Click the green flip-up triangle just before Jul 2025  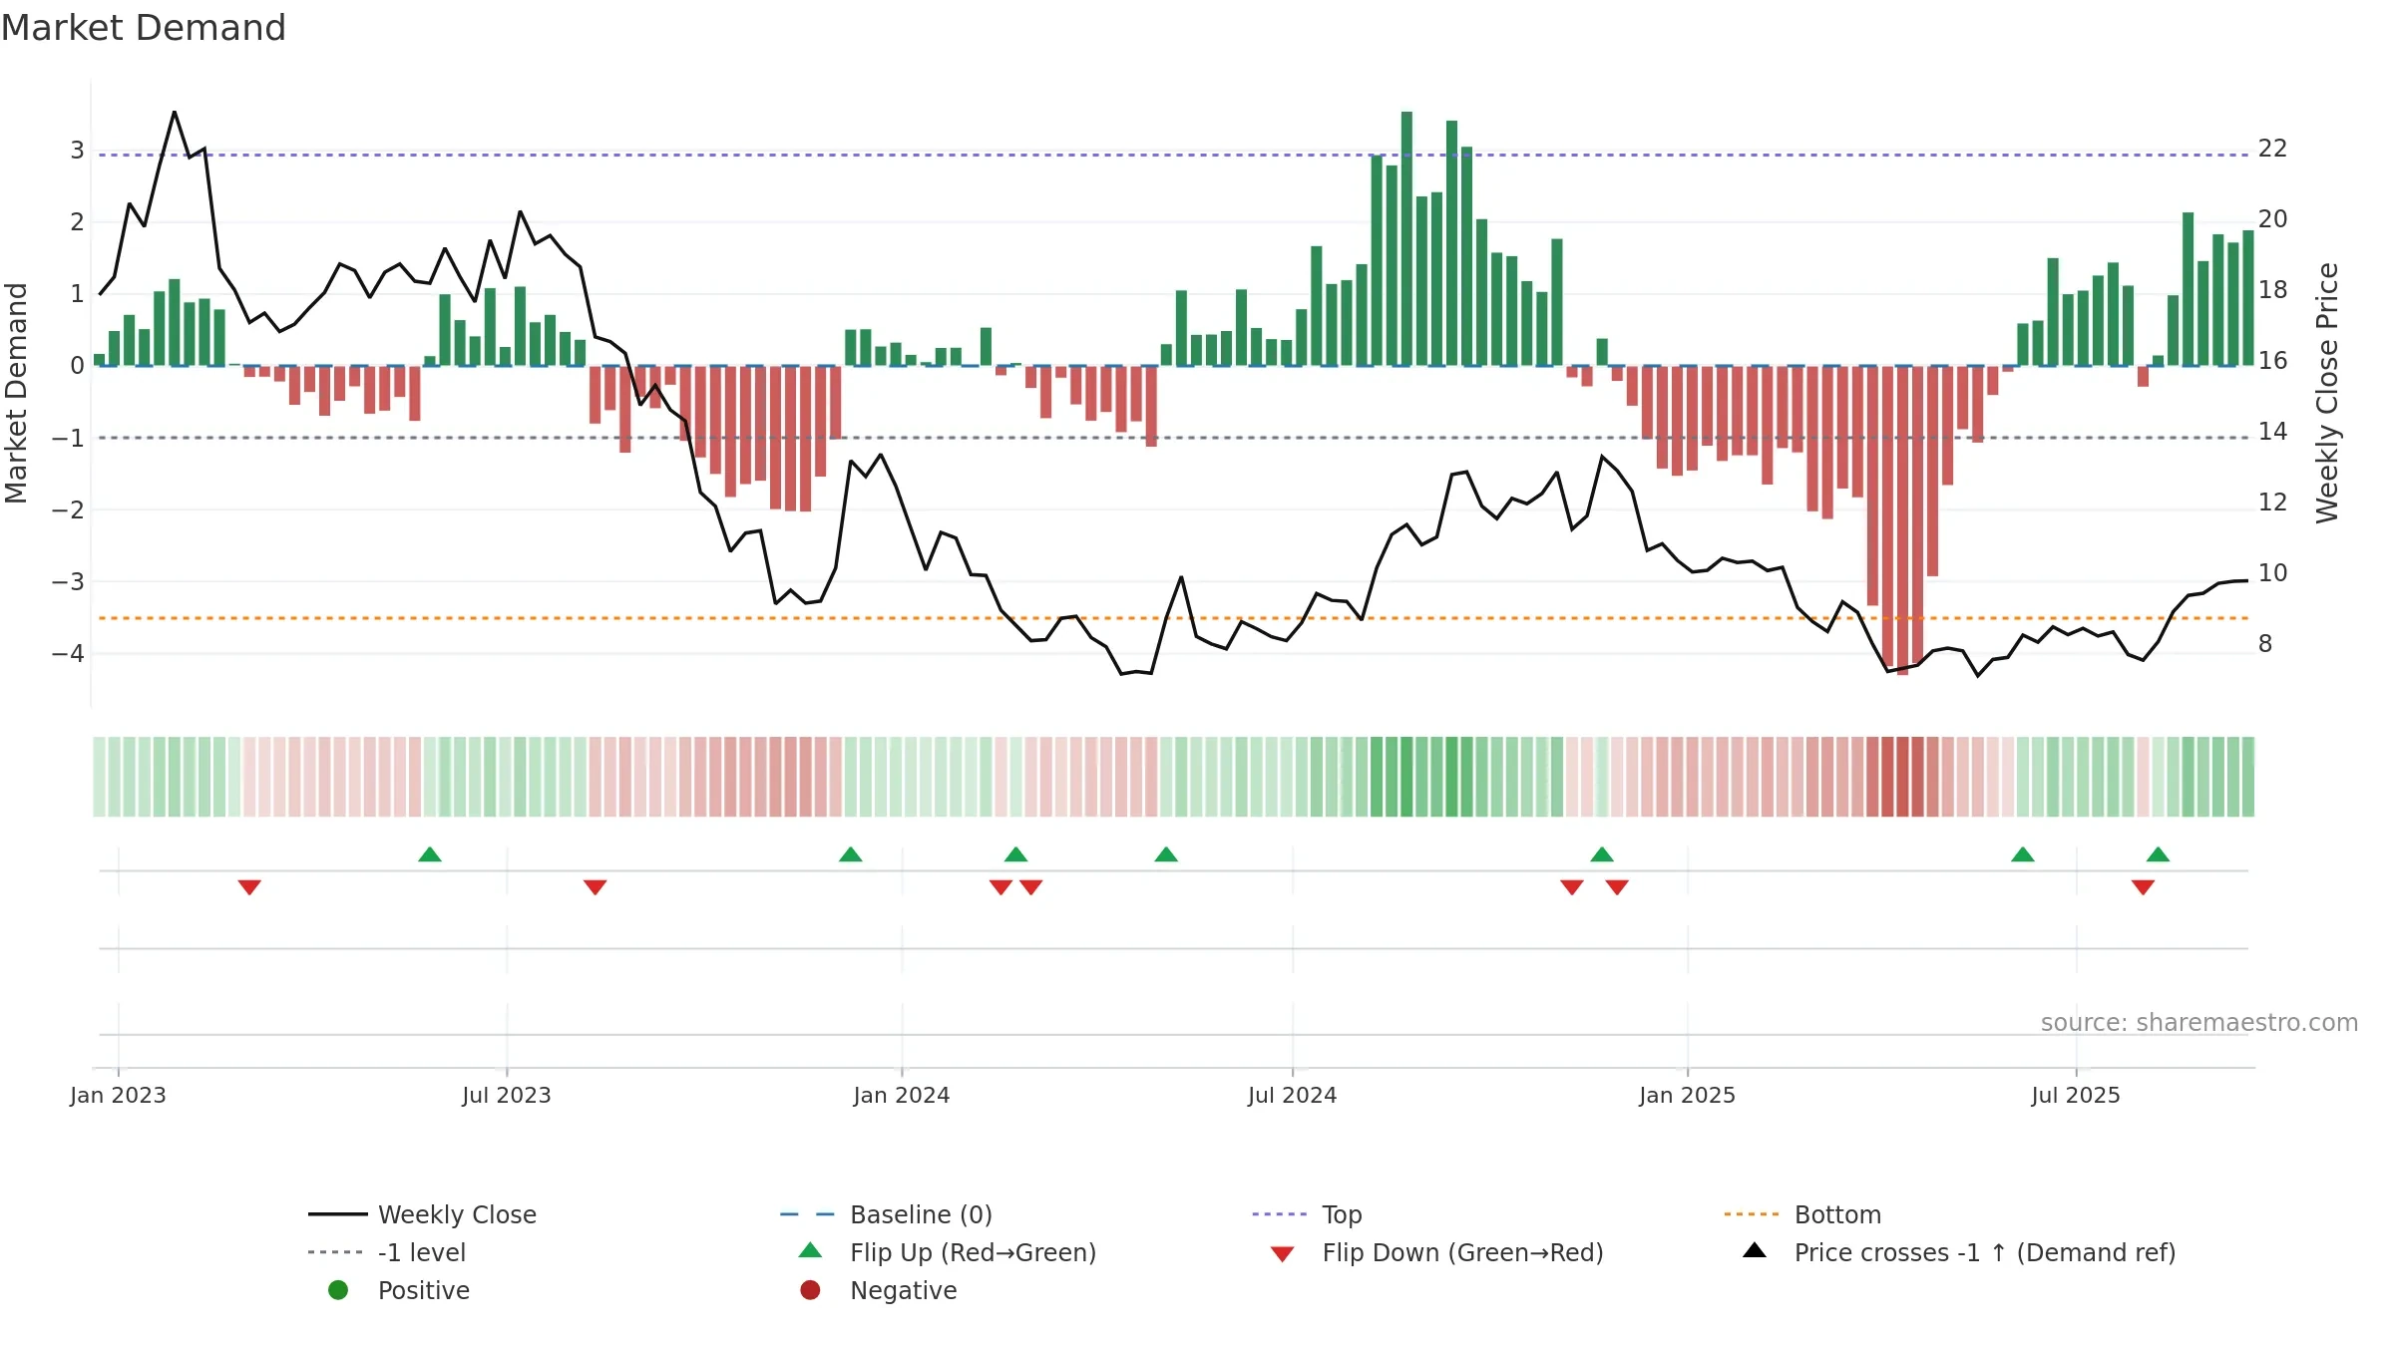[x=2023, y=854]
